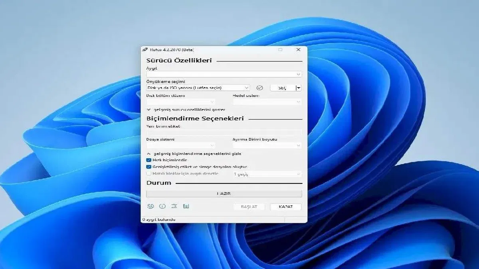Show the log list icon
This screenshot has height=269, width=479.
tap(186, 206)
